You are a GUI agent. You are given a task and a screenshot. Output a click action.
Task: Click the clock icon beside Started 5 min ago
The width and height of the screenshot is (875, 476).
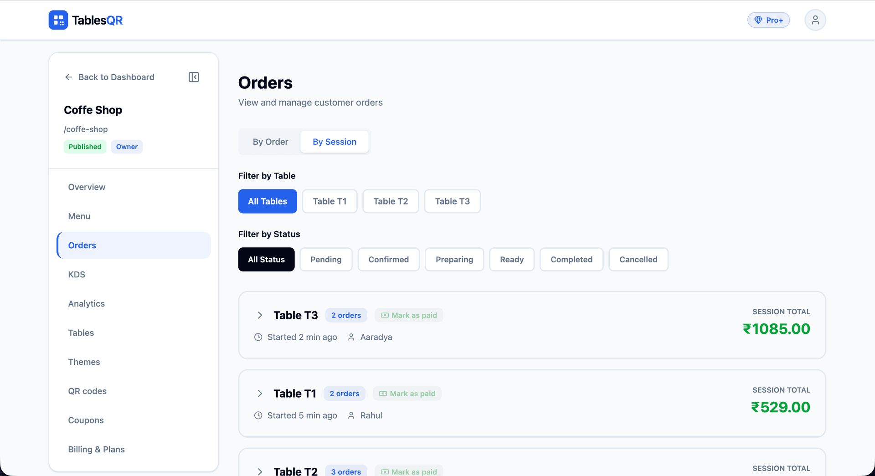click(x=258, y=415)
